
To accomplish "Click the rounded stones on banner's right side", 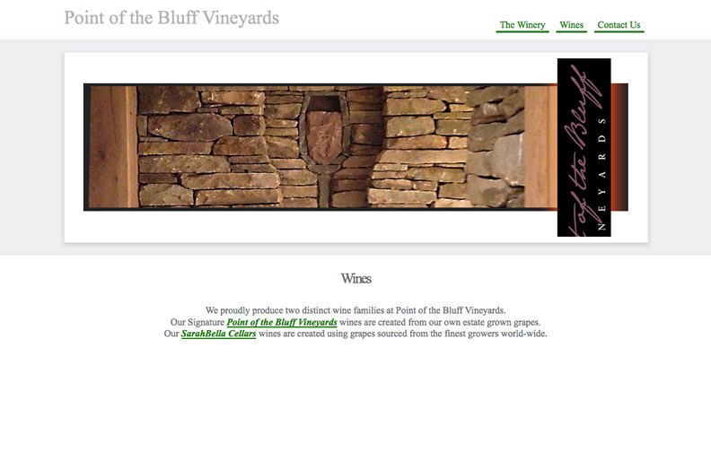I will pyautogui.click(x=496, y=147).
